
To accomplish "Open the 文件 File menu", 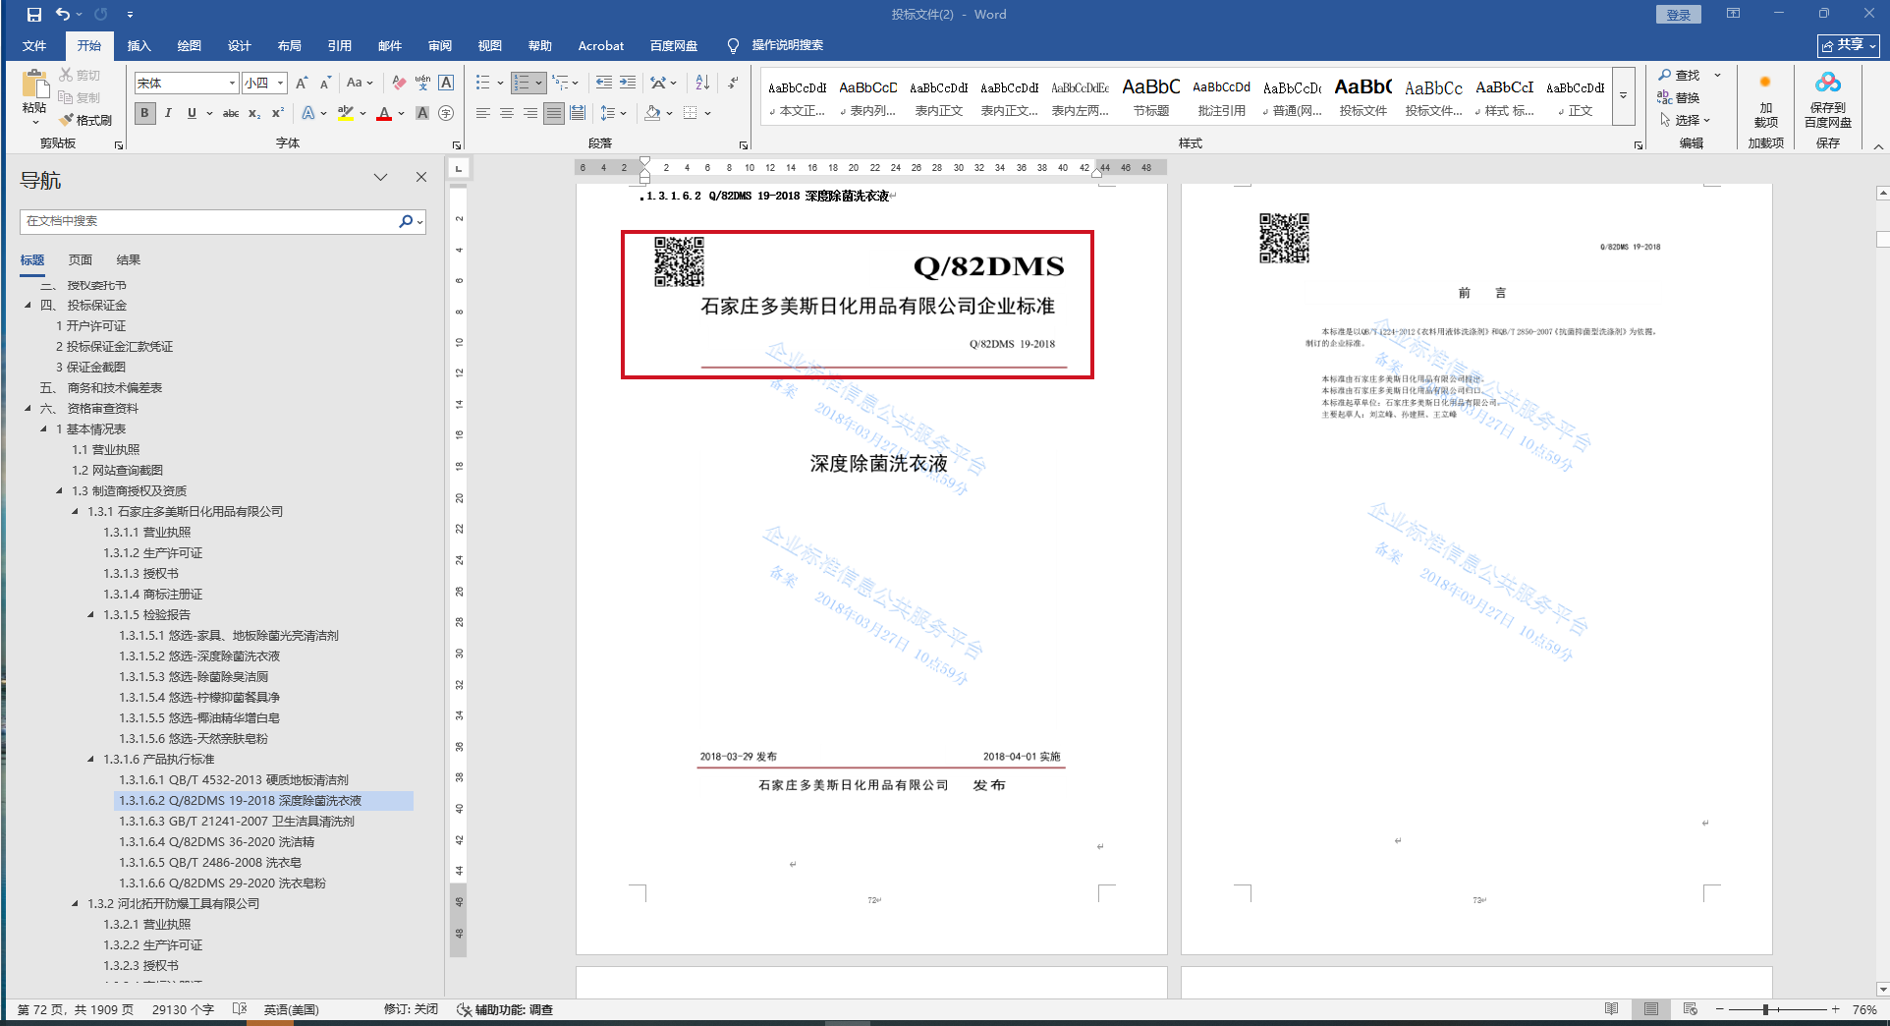I will (x=34, y=45).
